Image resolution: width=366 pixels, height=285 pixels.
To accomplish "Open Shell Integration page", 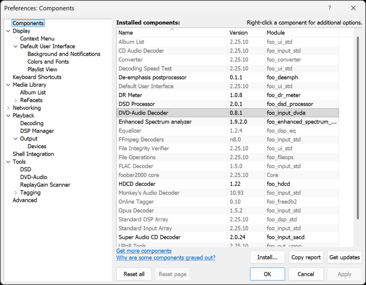I will pos(33,154).
